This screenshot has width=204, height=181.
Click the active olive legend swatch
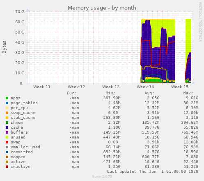(x=7, y=162)
